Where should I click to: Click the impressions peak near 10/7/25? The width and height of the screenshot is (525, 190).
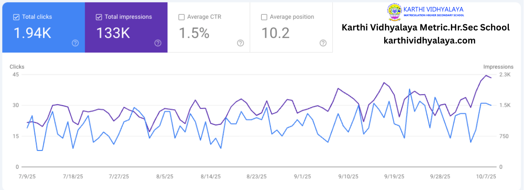[486, 75]
